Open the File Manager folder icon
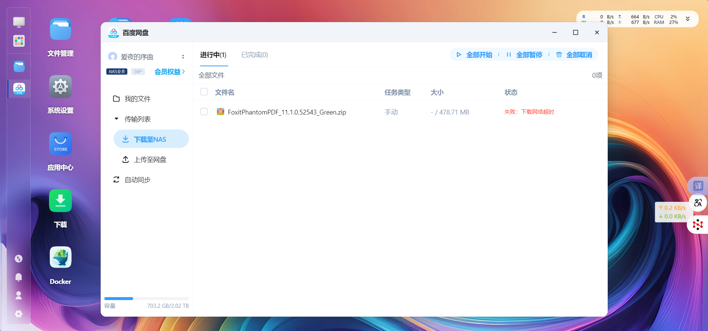 [x=60, y=30]
